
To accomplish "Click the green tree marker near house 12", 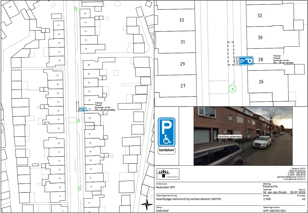I will 80,188.
